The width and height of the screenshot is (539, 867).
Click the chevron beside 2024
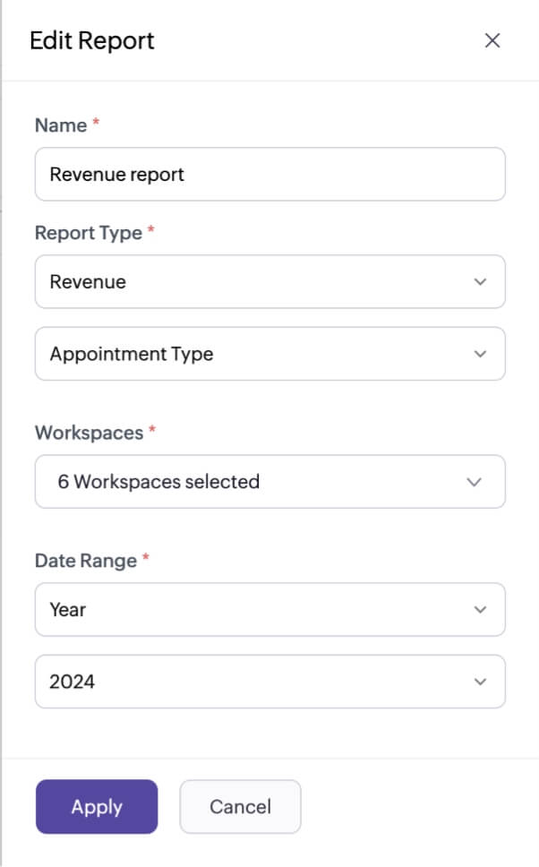480,682
